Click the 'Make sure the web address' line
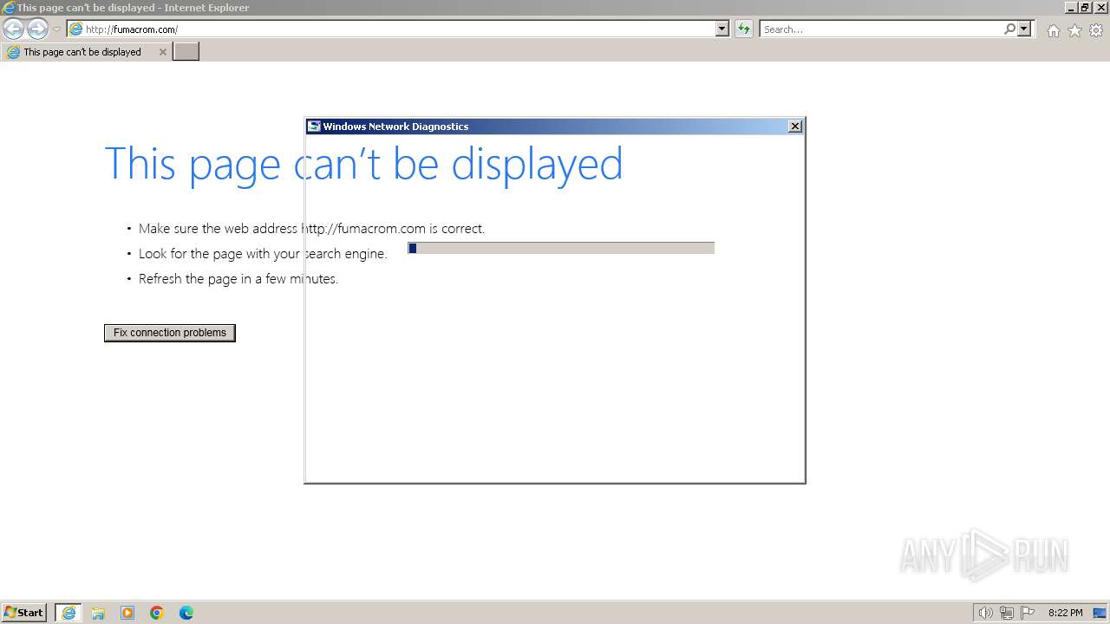 pos(311,229)
